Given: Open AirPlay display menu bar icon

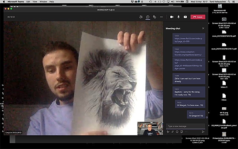Looking at the screenshot, I should tap(168, 1).
